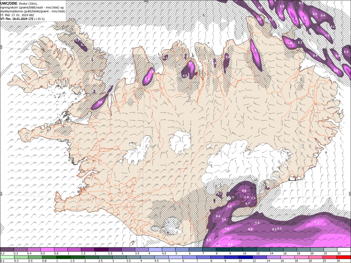Pick the bright pink 0.5 snow legend swatch
The width and height of the screenshot is (351, 263).
(x=47, y=250)
